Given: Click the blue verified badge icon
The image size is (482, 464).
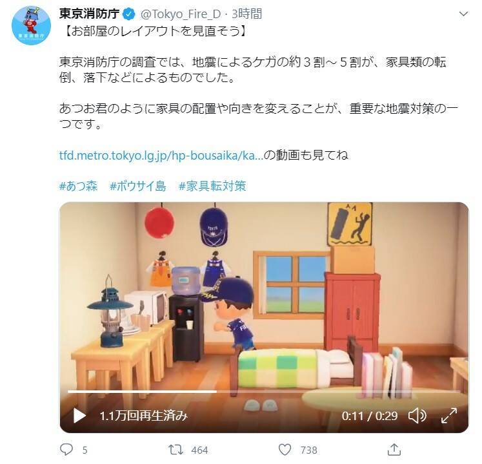Looking at the screenshot, I should 129,14.
